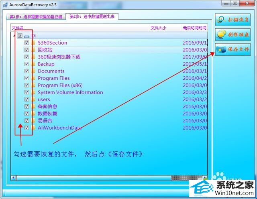Uncheck the 备案信息 folder checkbox
The width and height of the screenshot is (257, 199).
pos(27,106)
